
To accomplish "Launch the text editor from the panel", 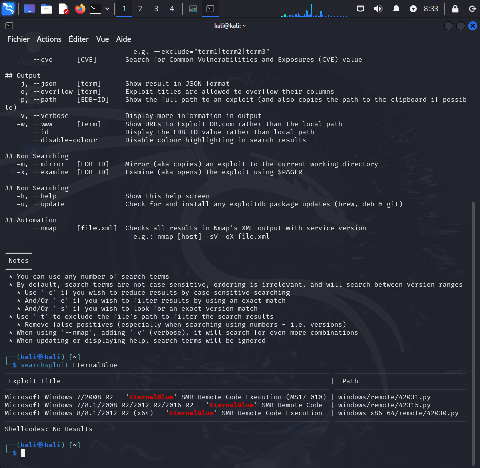I will tap(63, 9).
